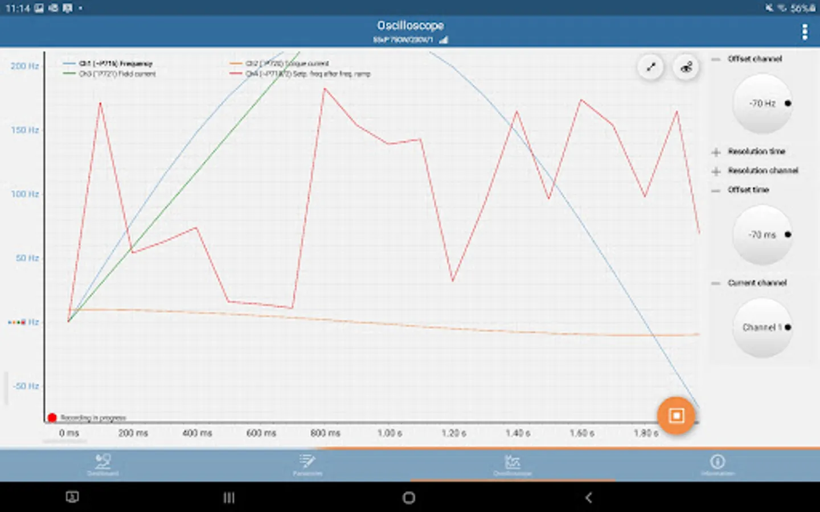
Task: Tap the red recording indicator dot
Action: (52, 418)
